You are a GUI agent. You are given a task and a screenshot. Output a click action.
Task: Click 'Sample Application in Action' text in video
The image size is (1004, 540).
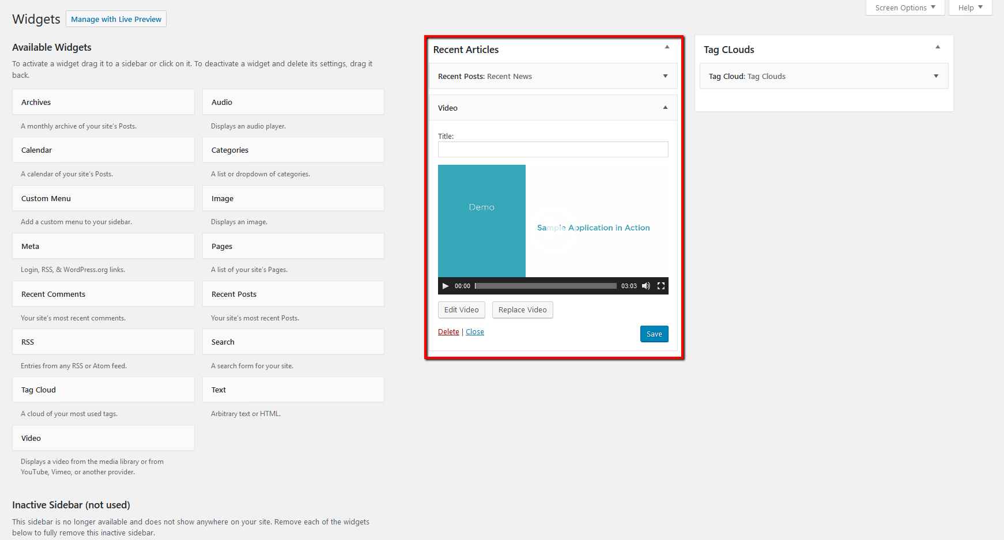tap(593, 228)
